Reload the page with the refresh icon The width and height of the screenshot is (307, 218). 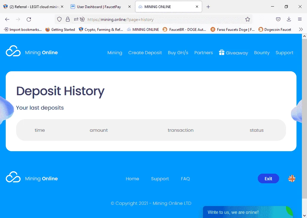pyautogui.click(x=29, y=19)
